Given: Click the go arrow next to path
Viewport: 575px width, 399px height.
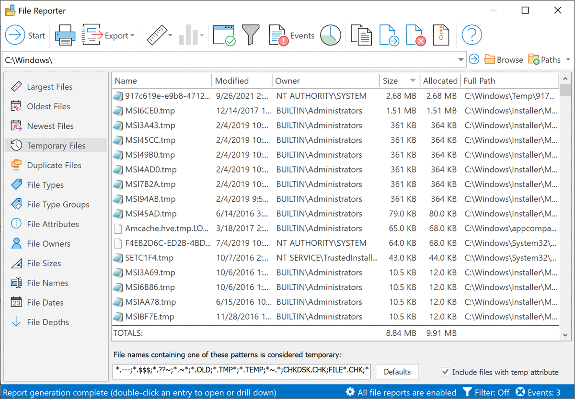Looking at the screenshot, I should (474, 59).
